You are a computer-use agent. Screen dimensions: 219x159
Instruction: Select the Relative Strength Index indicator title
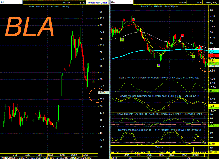point(159,114)
